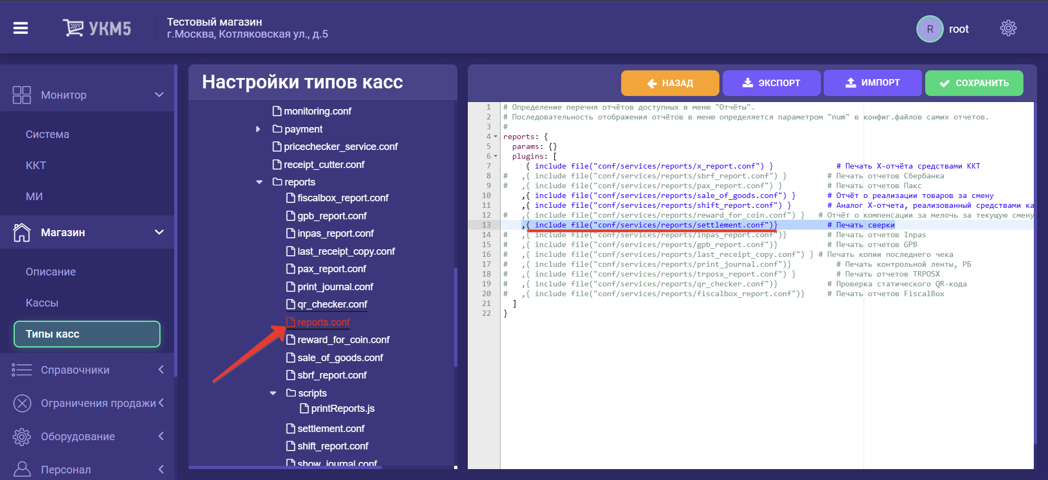Click the Оборудование gear icon
Image resolution: width=1048 pixels, height=480 pixels.
[x=22, y=436]
